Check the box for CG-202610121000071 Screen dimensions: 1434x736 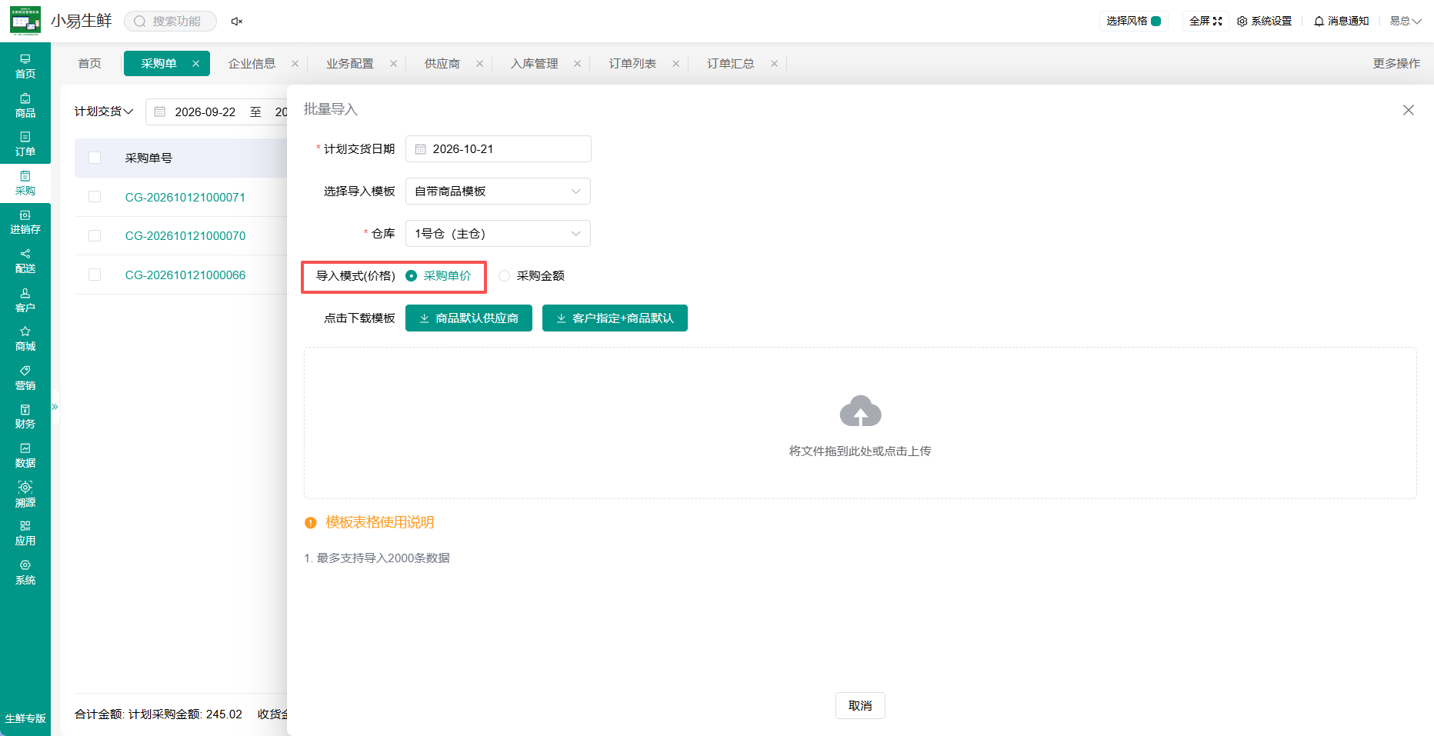95,197
